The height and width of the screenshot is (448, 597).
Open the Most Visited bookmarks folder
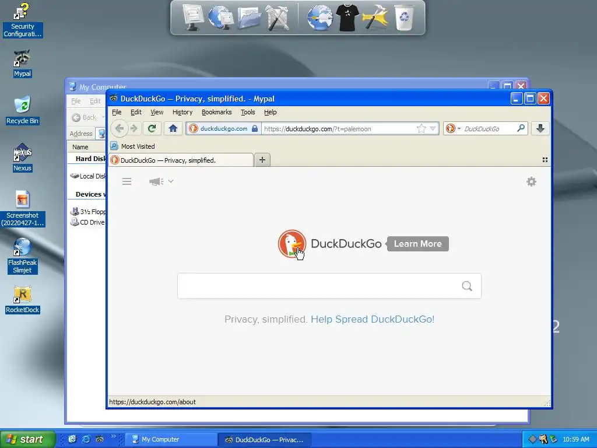132,146
